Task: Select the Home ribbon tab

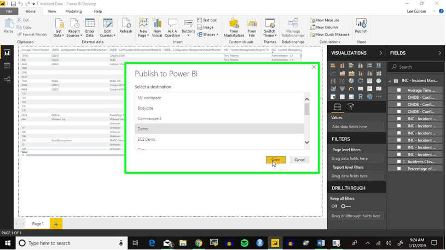Action: (31, 11)
